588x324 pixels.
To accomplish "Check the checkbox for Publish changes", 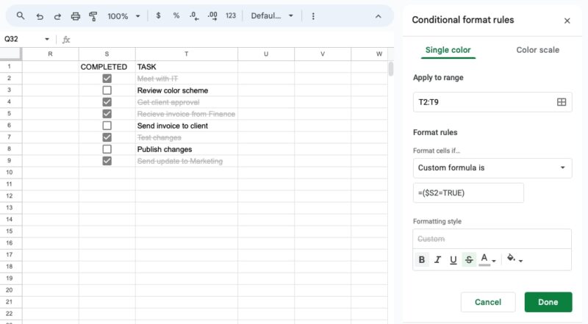I will click(x=107, y=149).
